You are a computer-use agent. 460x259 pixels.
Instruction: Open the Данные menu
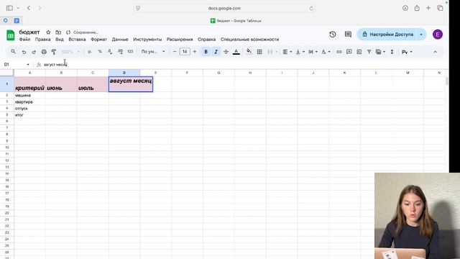[x=120, y=40]
